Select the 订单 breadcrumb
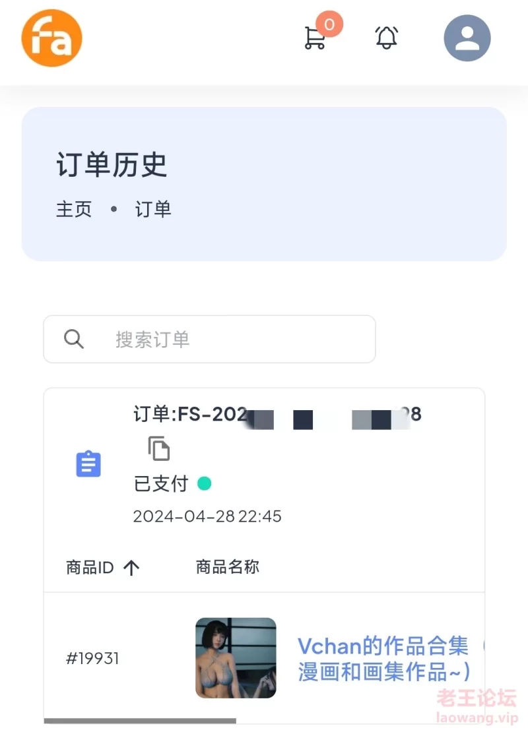Screen dimensions: 528x730 coord(153,209)
